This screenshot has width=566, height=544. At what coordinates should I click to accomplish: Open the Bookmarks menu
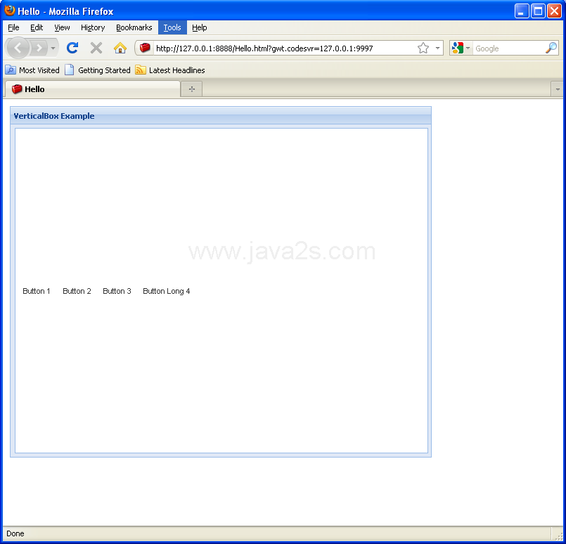point(134,27)
